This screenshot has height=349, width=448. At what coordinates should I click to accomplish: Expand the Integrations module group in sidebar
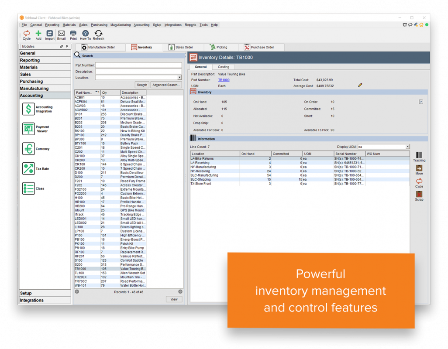click(45, 300)
